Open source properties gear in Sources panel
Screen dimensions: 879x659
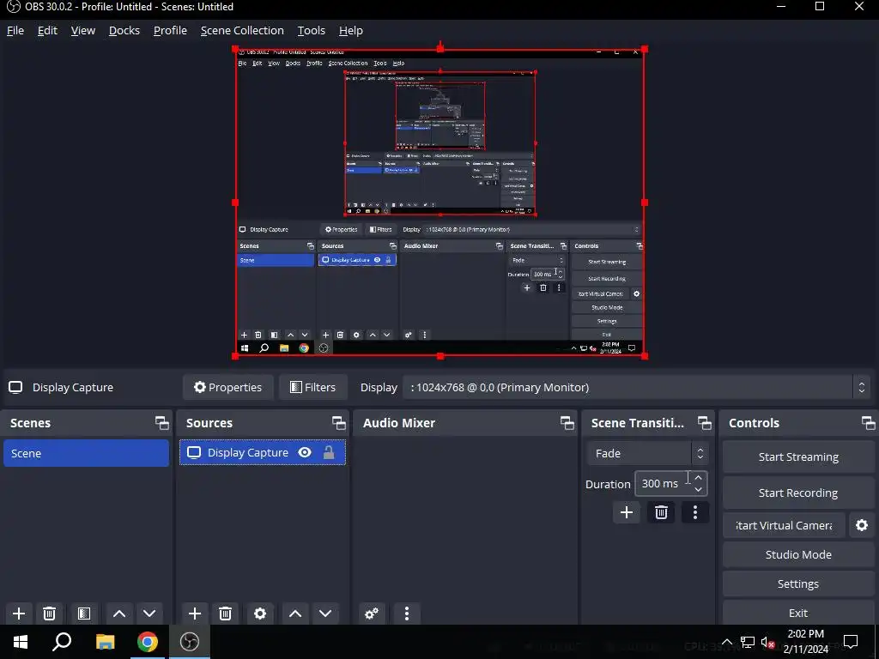260,613
